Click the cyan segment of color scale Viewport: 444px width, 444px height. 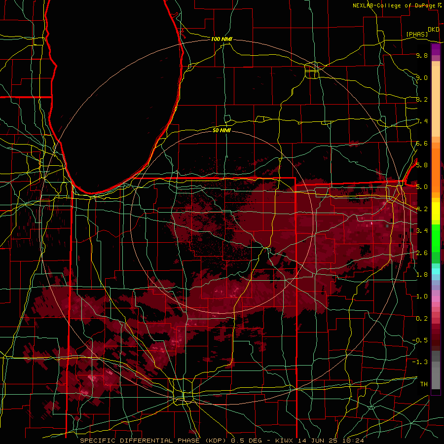436,271
